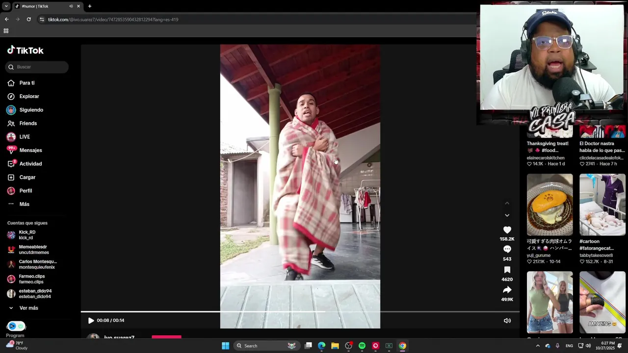Click the Cargar upload option
This screenshot has height=353, width=628.
[22, 177]
